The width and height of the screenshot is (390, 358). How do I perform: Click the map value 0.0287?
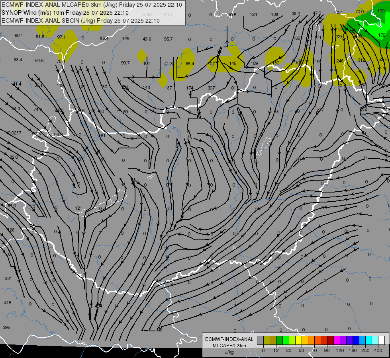tap(14, 133)
